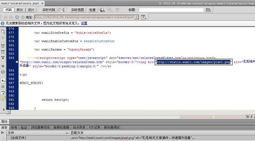Click the 设置 link

[x=84, y=23]
